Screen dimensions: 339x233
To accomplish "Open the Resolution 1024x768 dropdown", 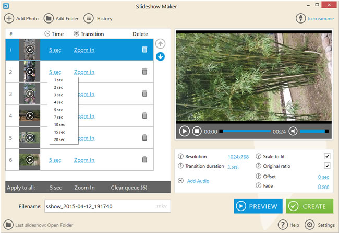I will click(x=238, y=157).
